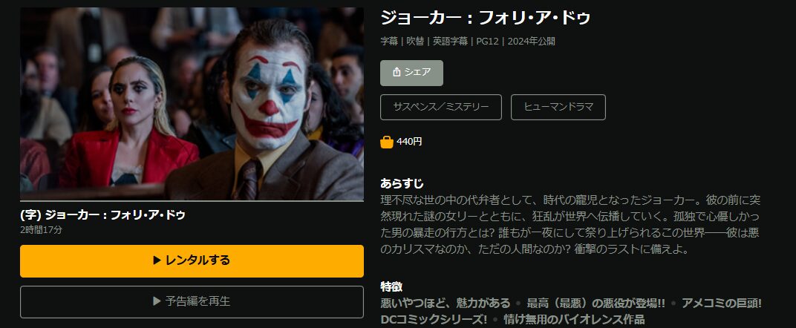Click the 英語字幕 label in metadata row
This screenshot has width=796, height=328.
click(450, 42)
